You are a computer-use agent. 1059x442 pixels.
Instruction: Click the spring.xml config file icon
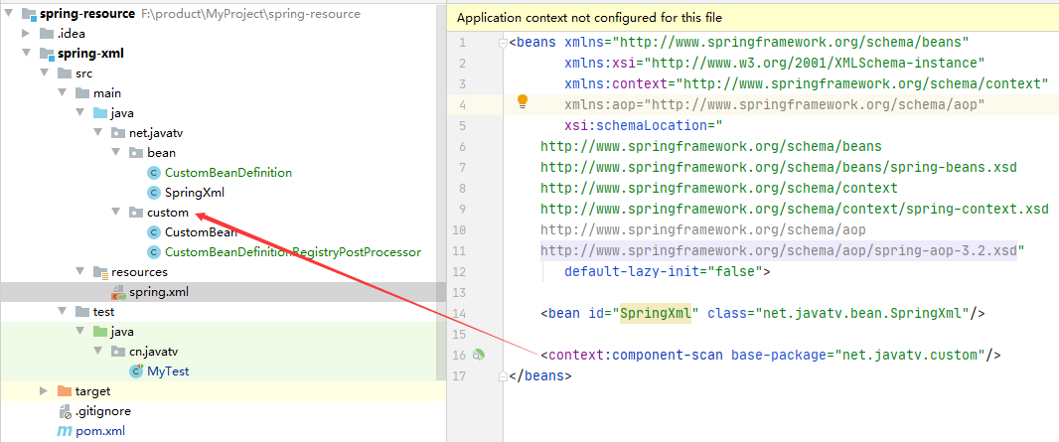(x=118, y=292)
